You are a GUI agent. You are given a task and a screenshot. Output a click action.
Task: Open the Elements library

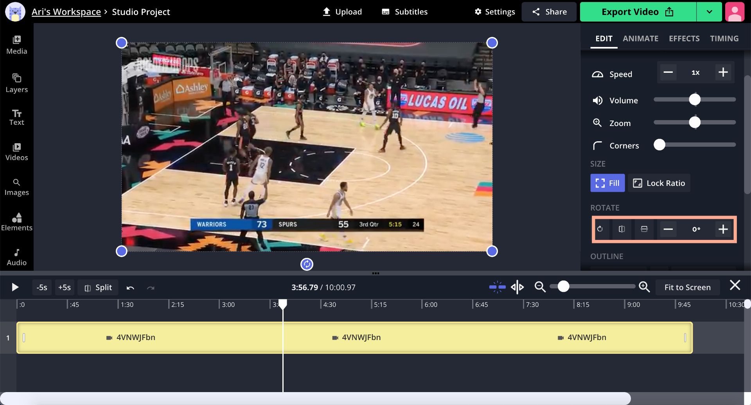(x=16, y=222)
